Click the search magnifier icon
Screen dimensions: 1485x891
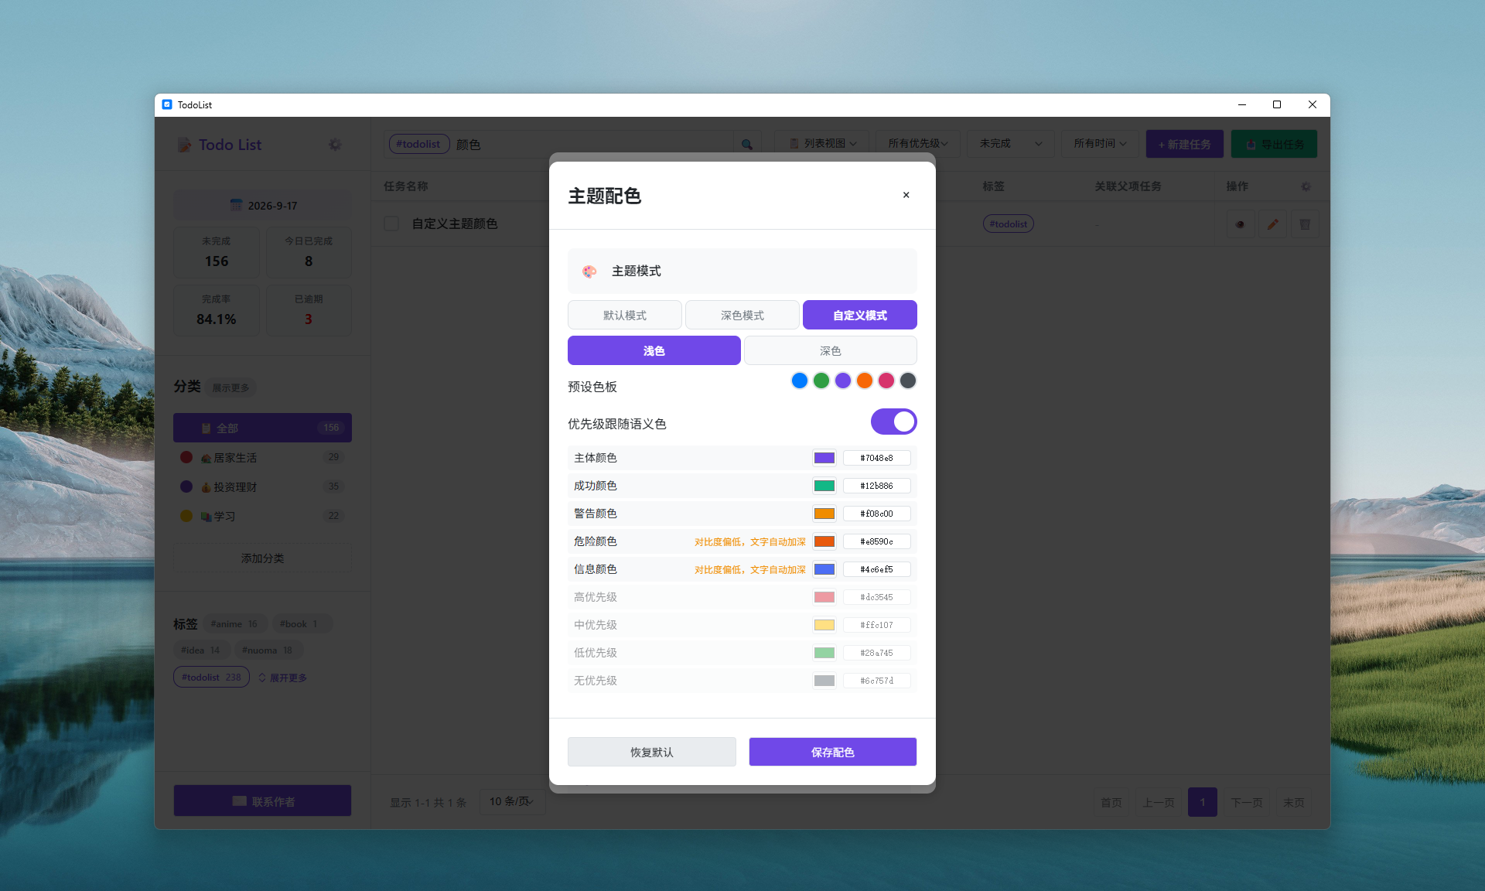tap(746, 144)
